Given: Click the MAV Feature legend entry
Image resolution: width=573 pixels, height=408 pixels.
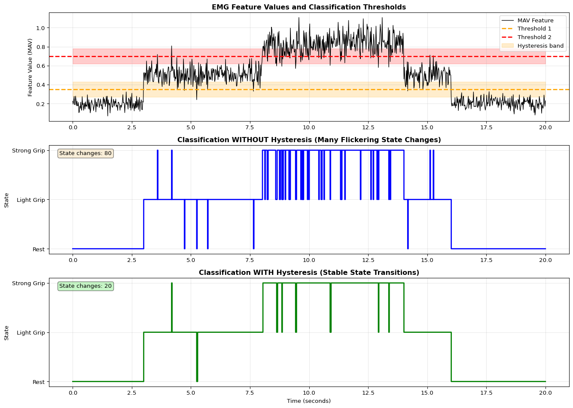Looking at the screenshot, I should pyautogui.click(x=535, y=20).
